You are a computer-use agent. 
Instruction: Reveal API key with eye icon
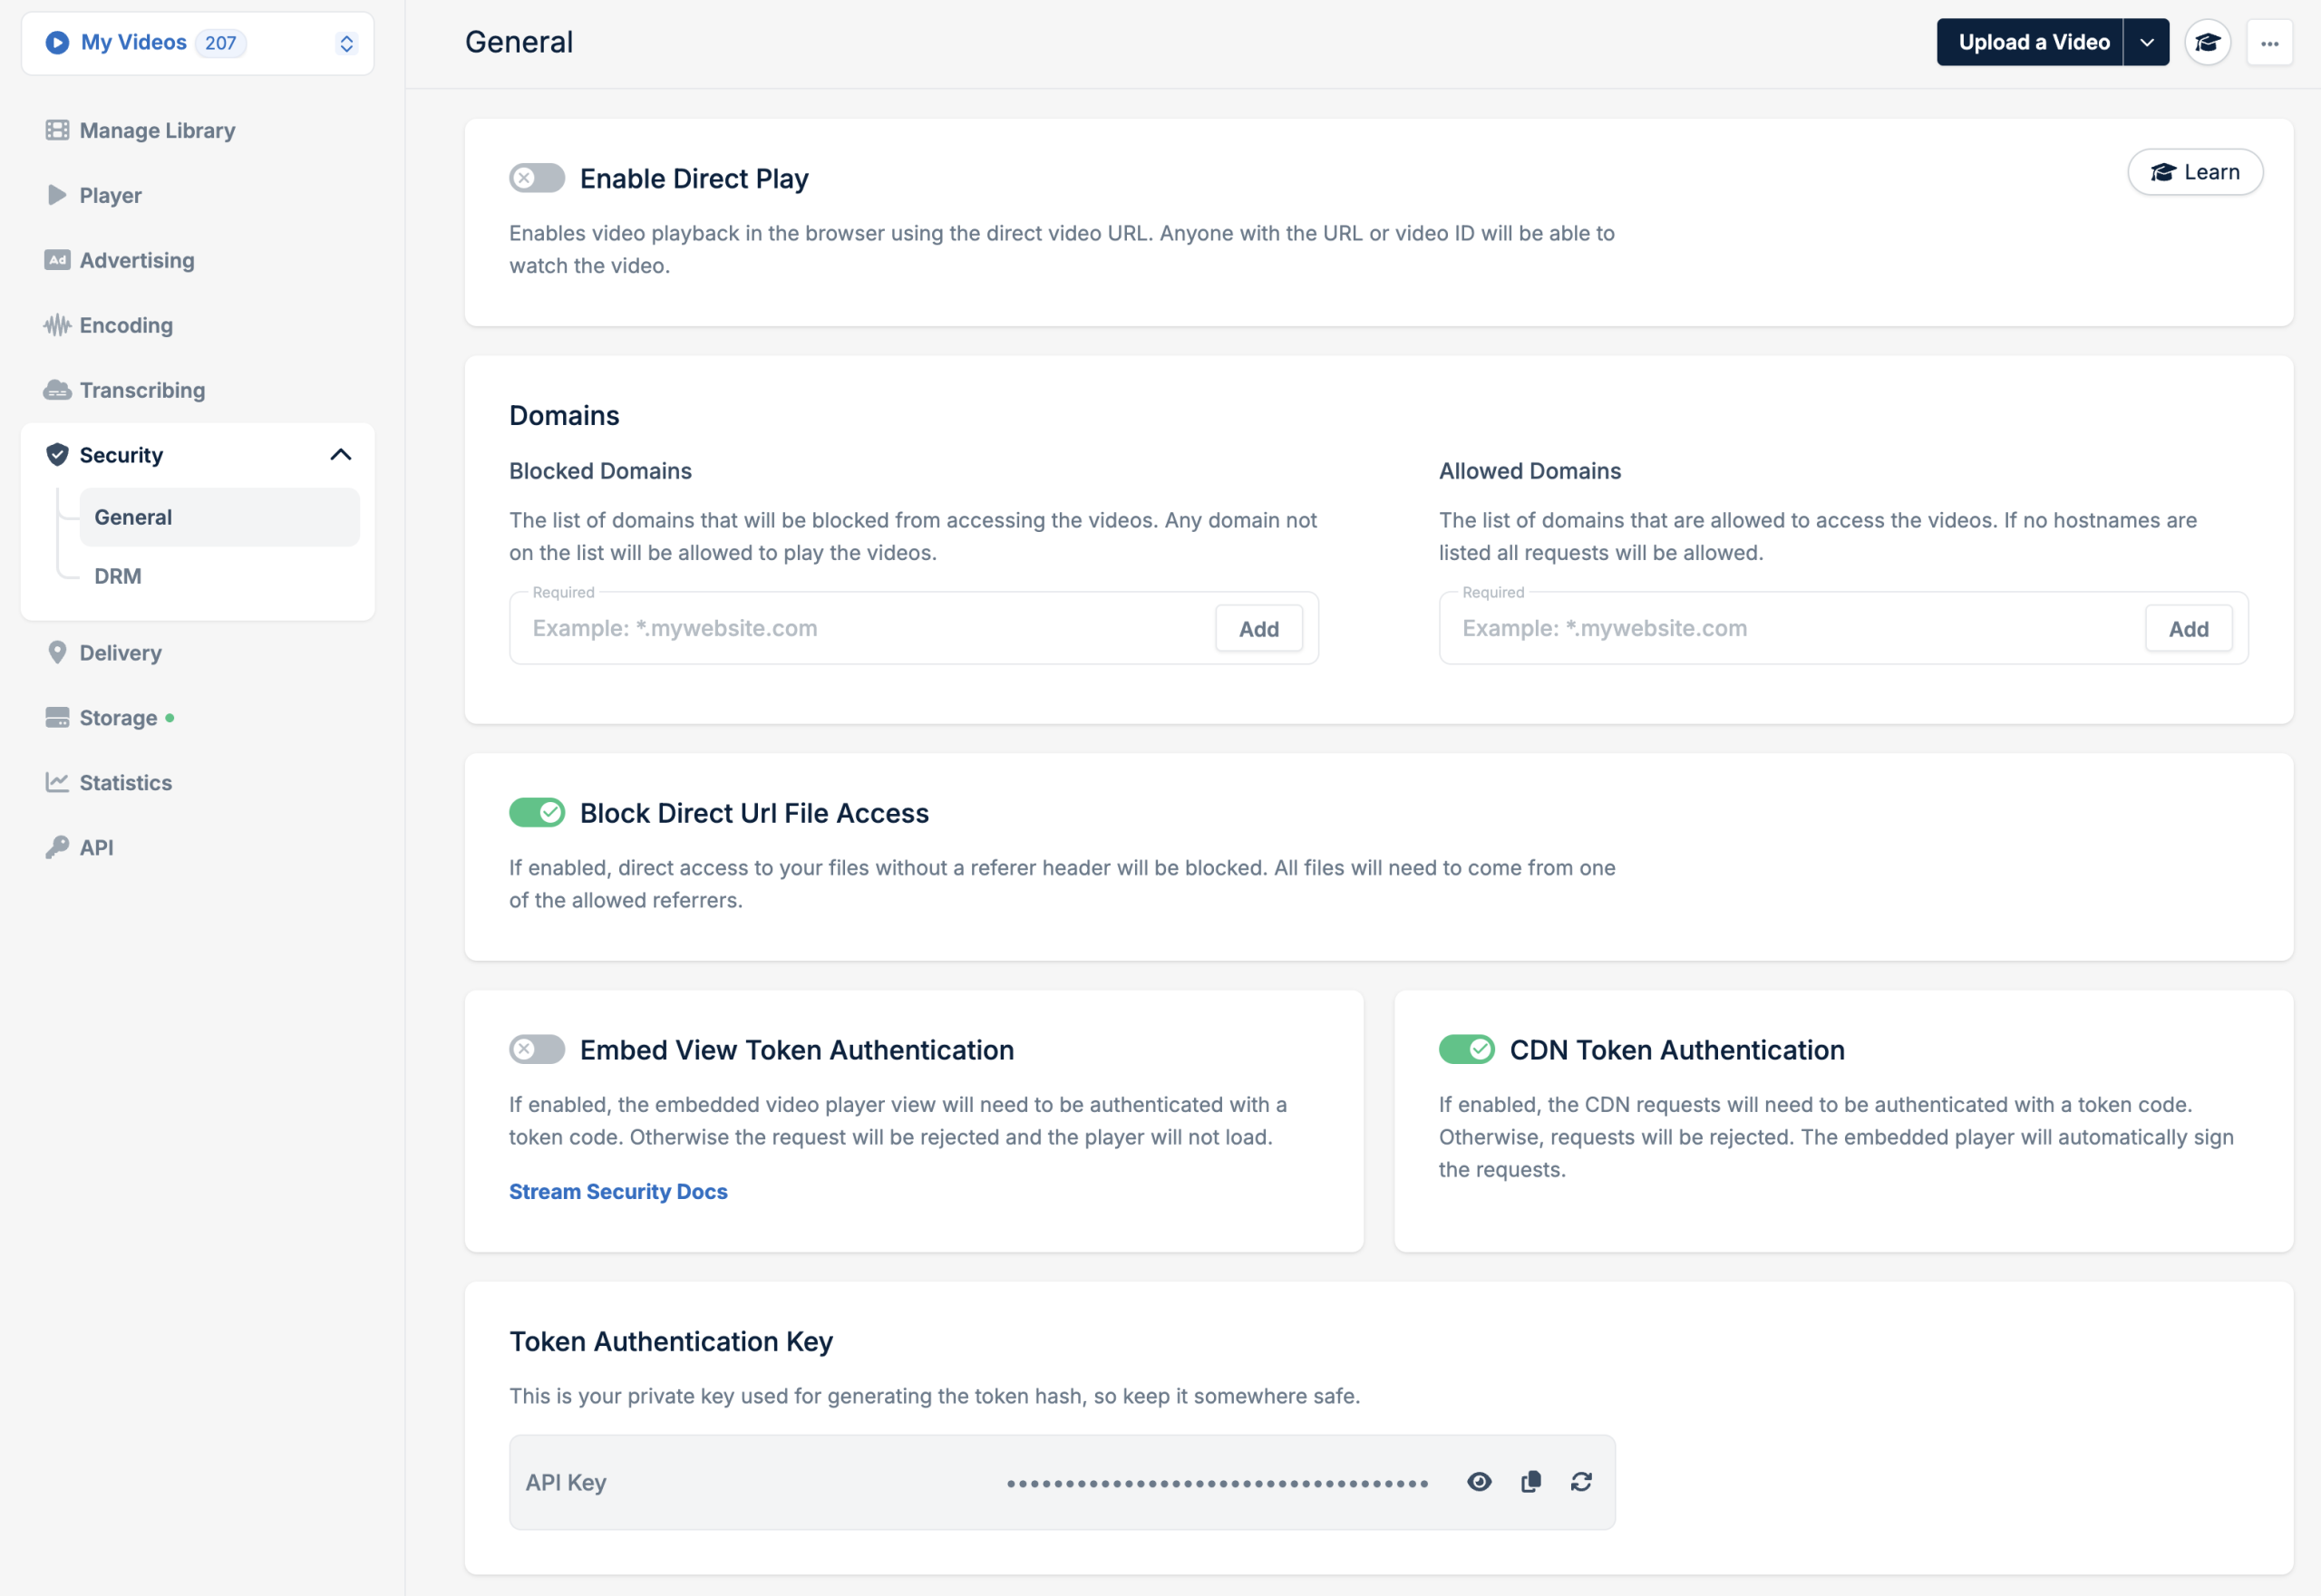[1479, 1482]
